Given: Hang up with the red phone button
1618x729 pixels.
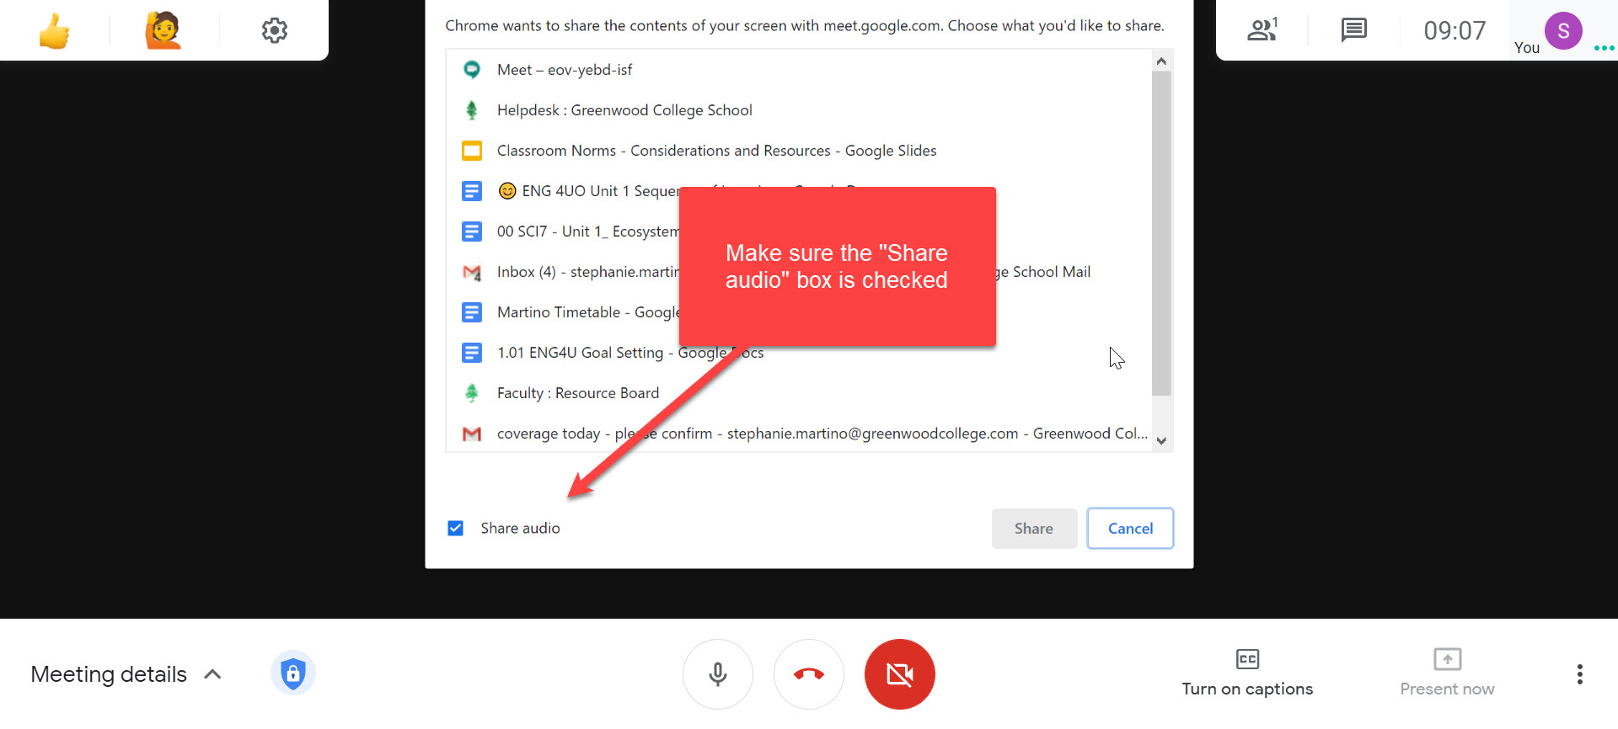Looking at the screenshot, I should tap(809, 674).
